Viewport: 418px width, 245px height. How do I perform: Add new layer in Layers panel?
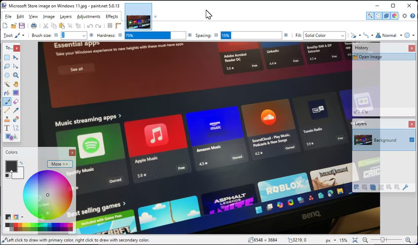point(356,187)
